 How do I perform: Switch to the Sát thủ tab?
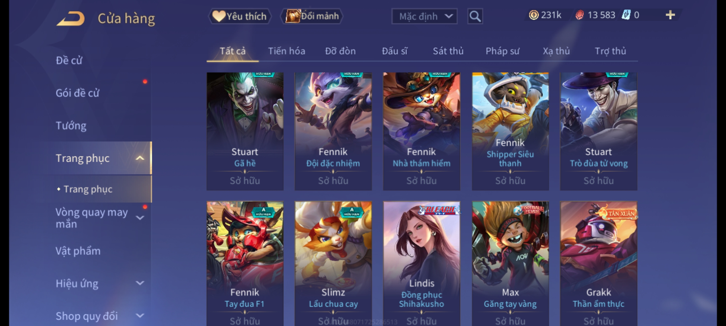(x=448, y=51)
